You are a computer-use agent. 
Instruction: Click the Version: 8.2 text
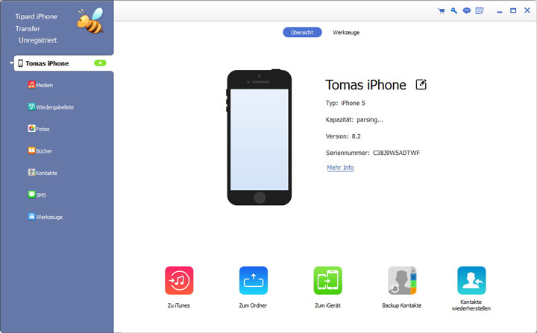343,136
